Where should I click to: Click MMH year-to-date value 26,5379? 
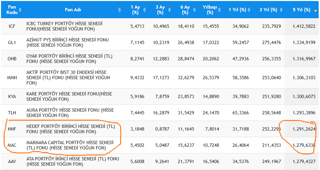(211, 78)
